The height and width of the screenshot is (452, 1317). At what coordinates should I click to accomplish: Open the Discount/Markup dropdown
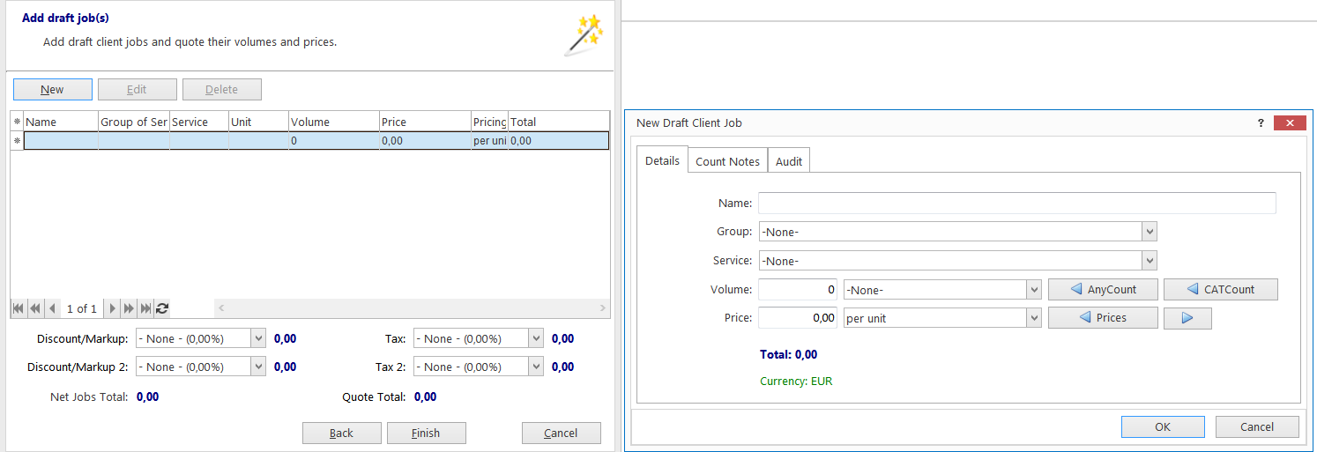click(258, 338)
